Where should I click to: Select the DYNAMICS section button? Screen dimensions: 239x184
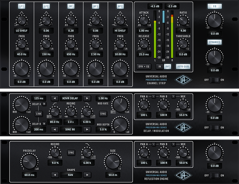pyautogui.click(x=214, y=42)
